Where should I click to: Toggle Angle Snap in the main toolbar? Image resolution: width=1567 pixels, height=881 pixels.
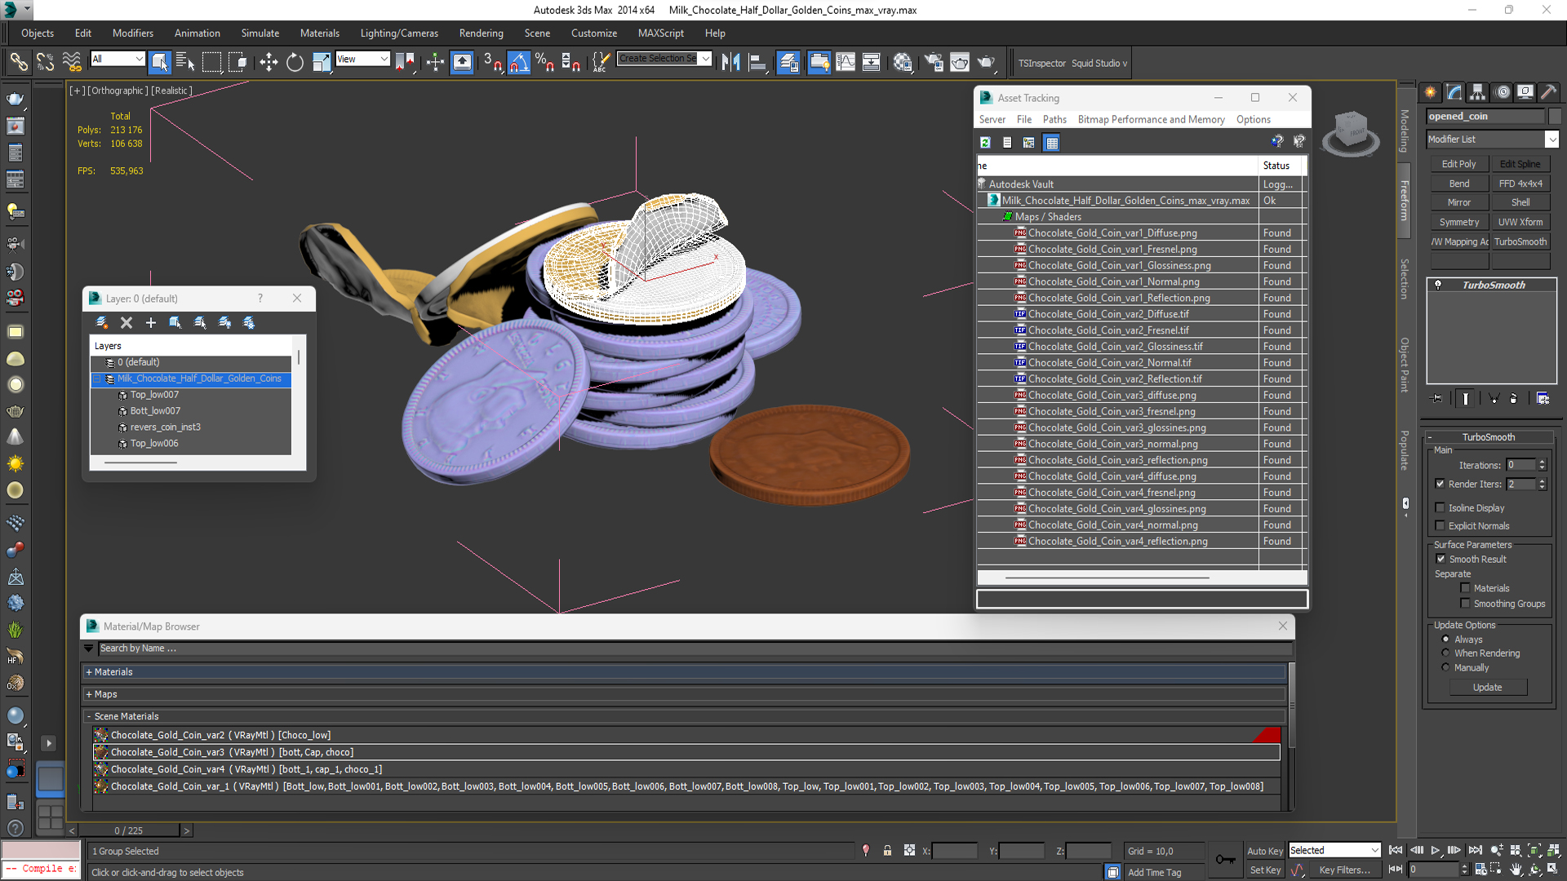tap(519, 62)
